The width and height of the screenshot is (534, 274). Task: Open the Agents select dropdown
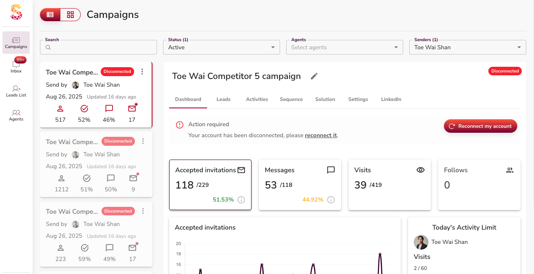tap(344, 47)
